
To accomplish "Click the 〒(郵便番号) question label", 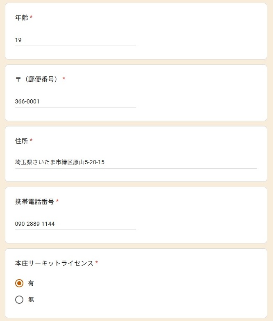I will coord(36,79).
